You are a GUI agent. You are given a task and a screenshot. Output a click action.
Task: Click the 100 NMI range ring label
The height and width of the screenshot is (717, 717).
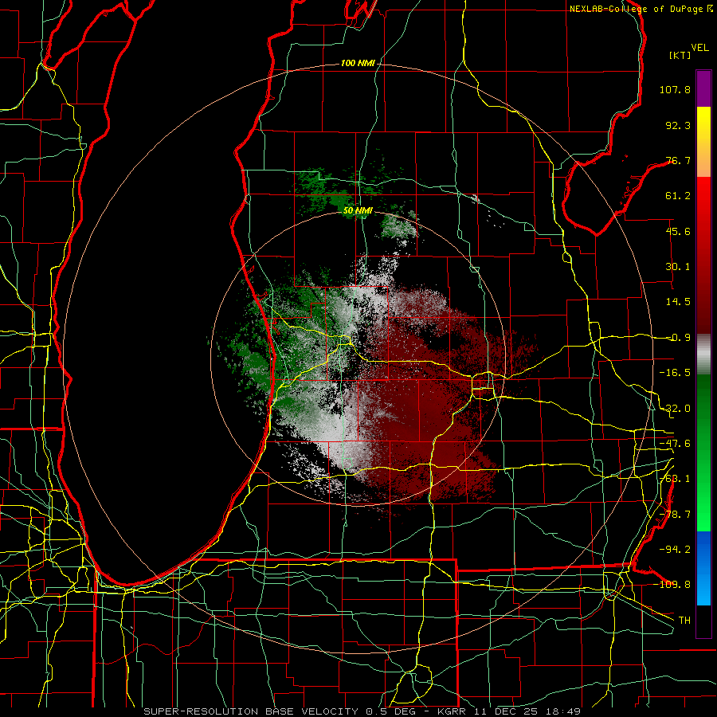click(x=358, y=63)
